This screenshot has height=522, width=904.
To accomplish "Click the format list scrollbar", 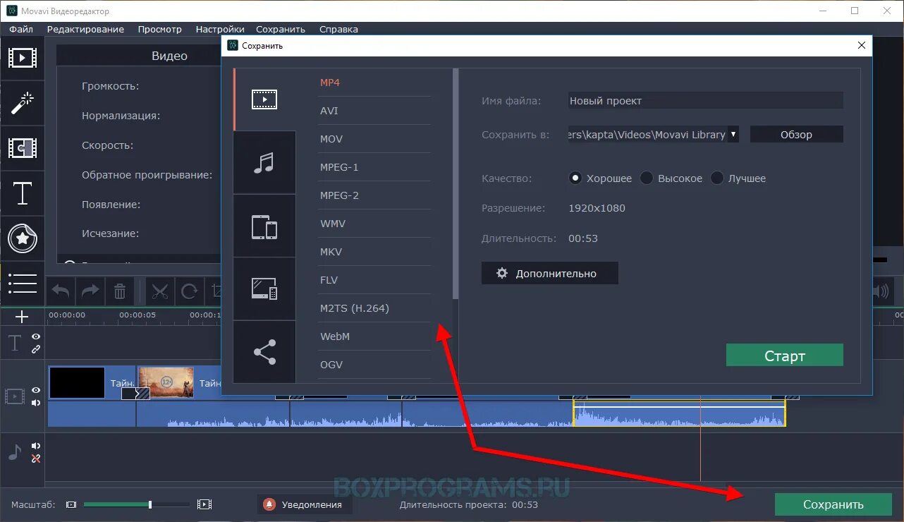I will point(456,183).
